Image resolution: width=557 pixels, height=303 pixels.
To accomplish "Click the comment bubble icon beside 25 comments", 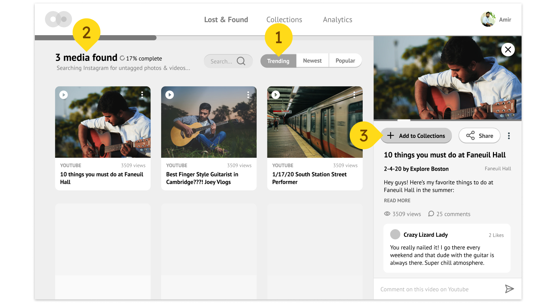I will [431, 214].
